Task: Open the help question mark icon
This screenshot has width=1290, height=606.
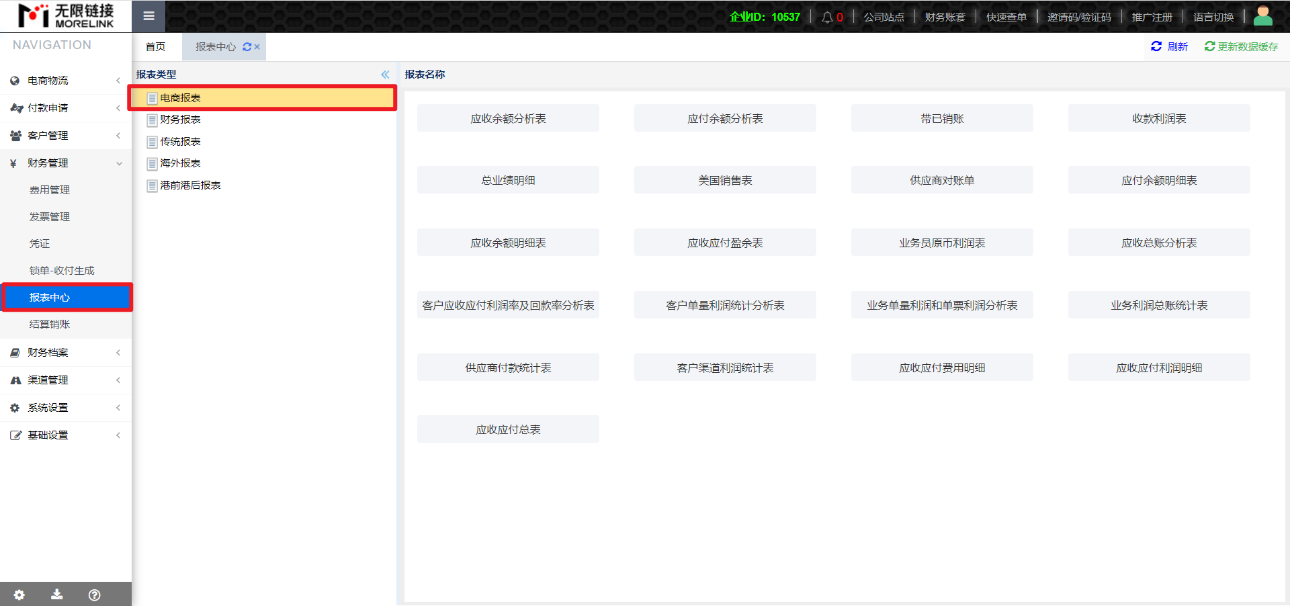Action: pos(95,595)
